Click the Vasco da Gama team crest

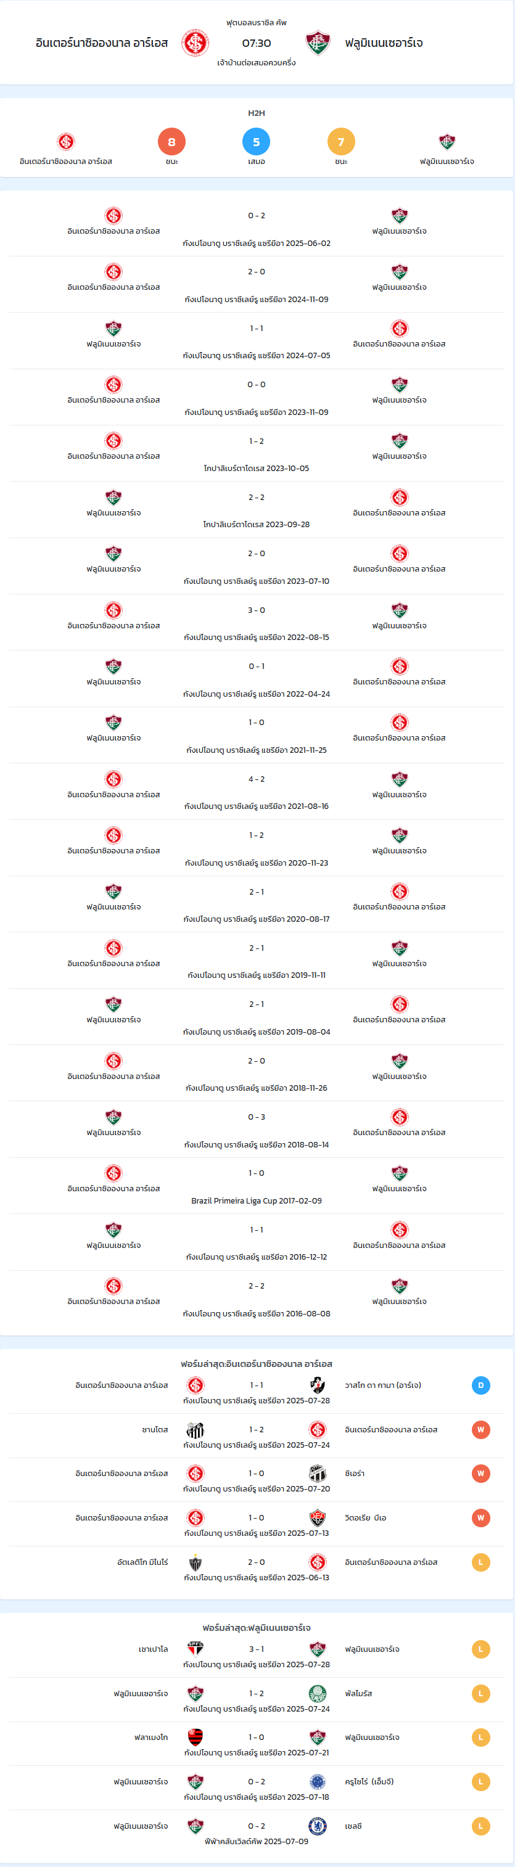318,1385
